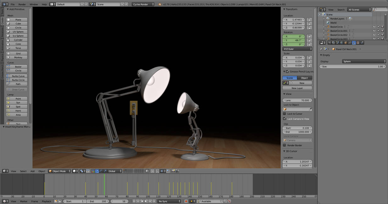Viewport: 388px width, 204px height.
Task: Add a new scene with plus icon
Action: (x=122, y=4)
